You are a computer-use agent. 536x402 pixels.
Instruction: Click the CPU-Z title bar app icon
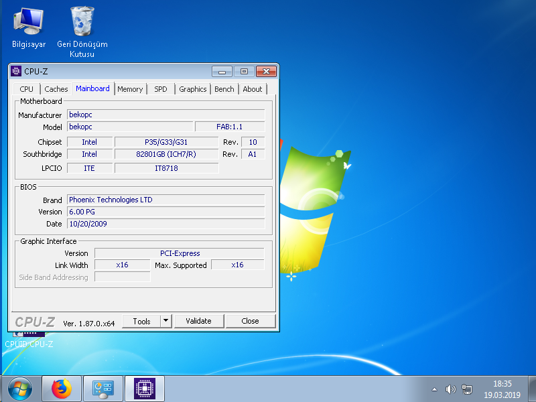pos(16,71)
